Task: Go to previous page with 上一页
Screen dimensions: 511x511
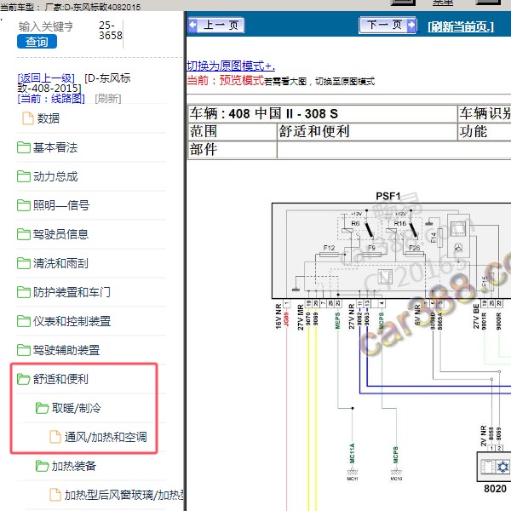Action: click(216, 25)
